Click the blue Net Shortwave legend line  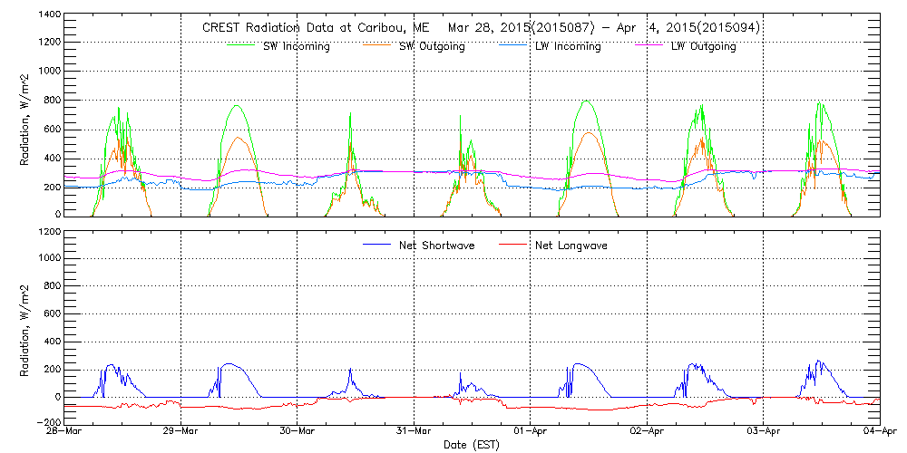(378, 245)
